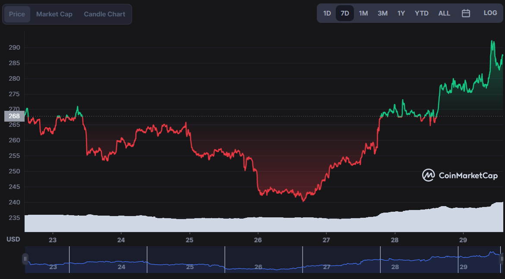Select the 1D time range
Image resolution: width=505 pixels, height=279 pixels.
(x=327, y=13)
